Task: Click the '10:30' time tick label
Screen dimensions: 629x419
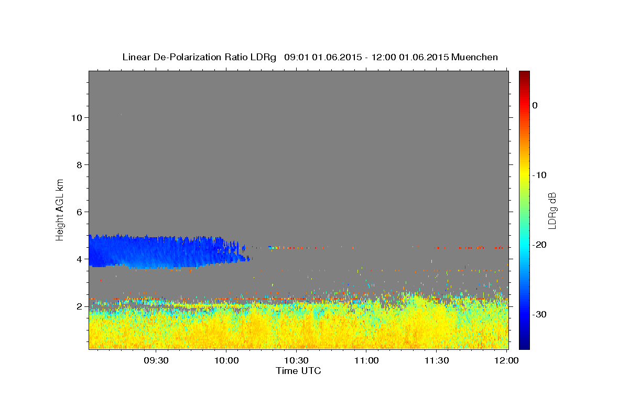Action: coord(297,361)
